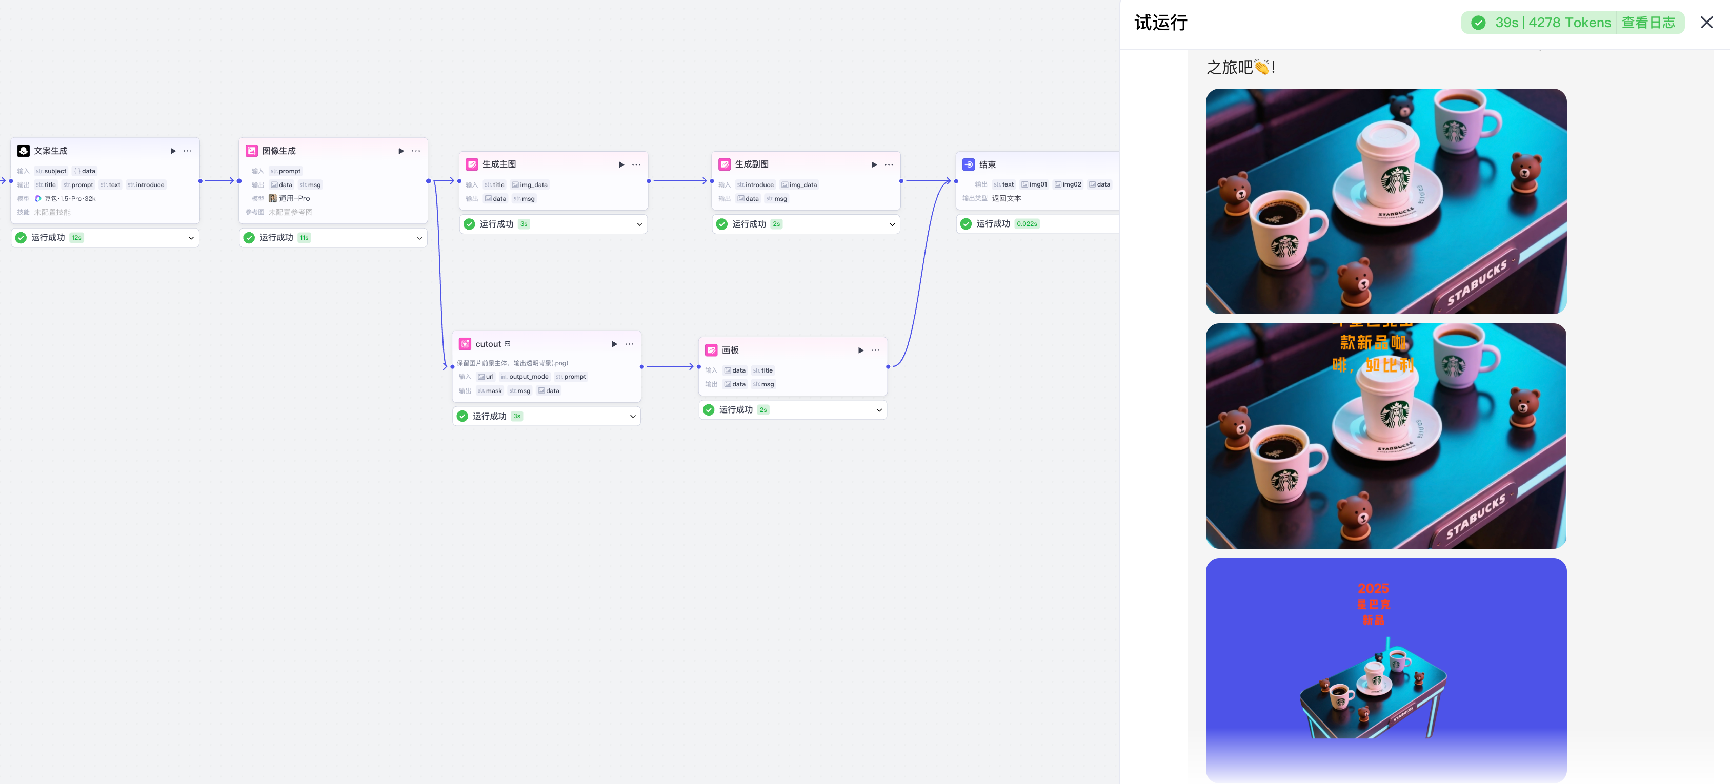Run the 画板 node with play icon

pyautogui.click(x=860, y=350)
